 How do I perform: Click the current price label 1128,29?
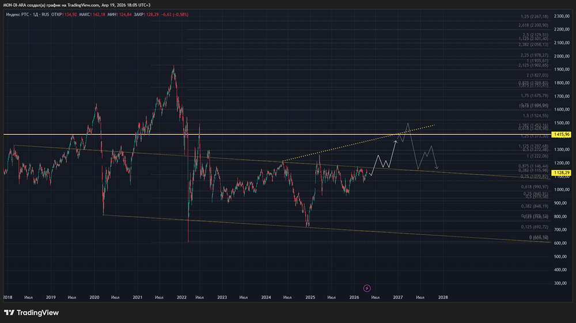(560, 172)
